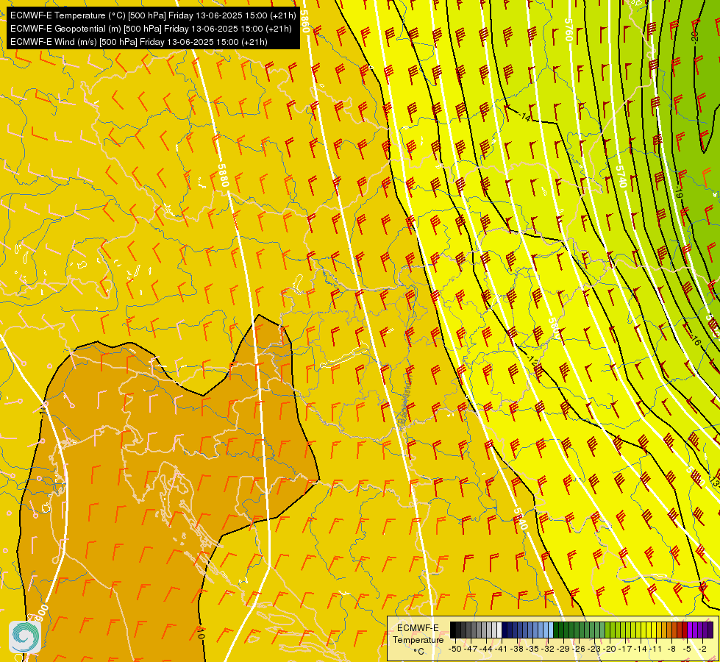
Task: Click the -29 legend tick label
Action: pos(563,649)
